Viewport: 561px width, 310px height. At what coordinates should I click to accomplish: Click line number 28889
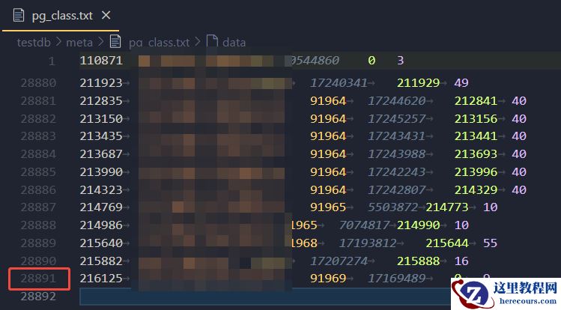(x=38, y=243)
